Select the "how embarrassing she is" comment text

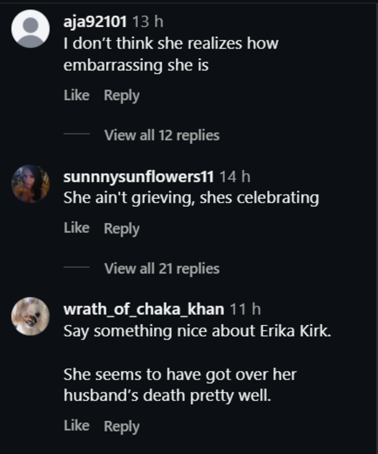(x=171, y=55)
